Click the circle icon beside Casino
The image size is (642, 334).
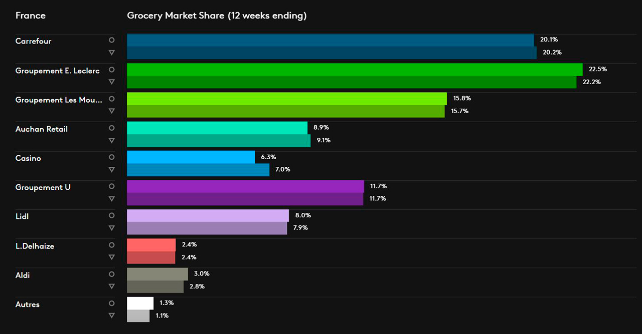[111, 157]
